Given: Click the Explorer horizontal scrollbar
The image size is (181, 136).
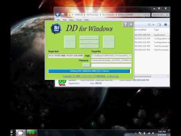Looking at the screenshot, I should pos(143,76).
